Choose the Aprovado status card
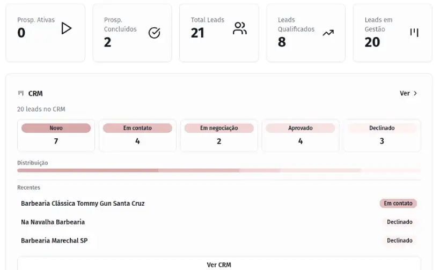Screen dimensions: 440x270 point(300,136)
